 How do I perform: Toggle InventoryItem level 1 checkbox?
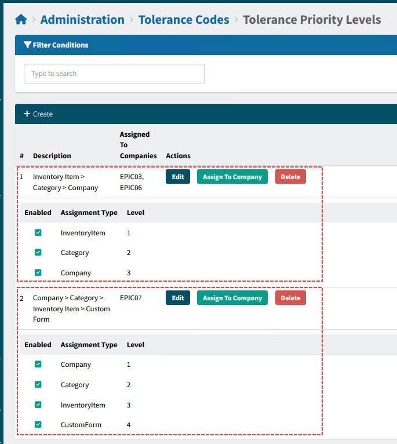pyautogui.click(x=38, y=233)
